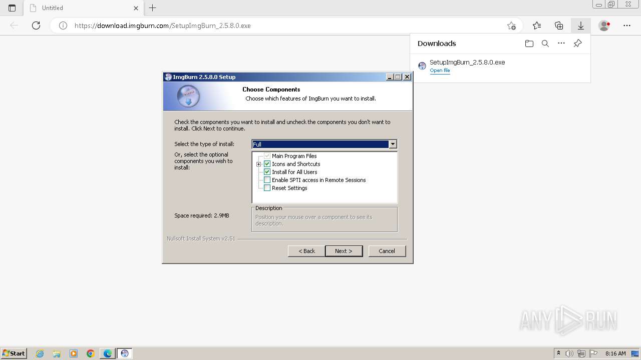Image resolution: width=641 pixels, height=360 pixels.
Task: Select the Install for All Users label
Action: (x=294, y=172)
